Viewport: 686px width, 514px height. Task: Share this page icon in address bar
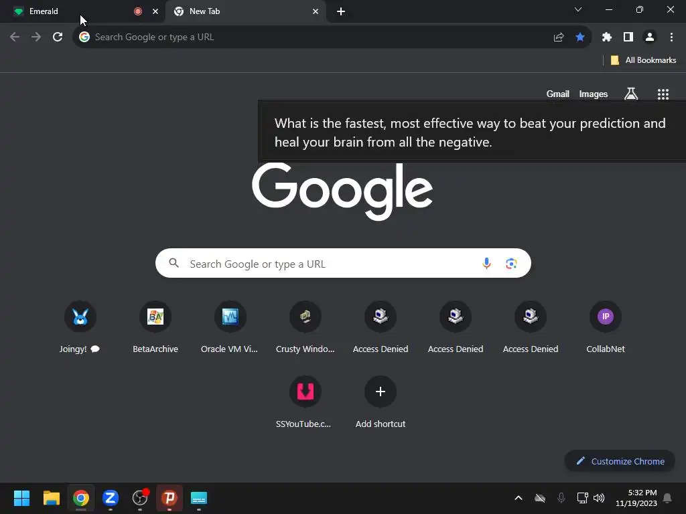(558, 37)
